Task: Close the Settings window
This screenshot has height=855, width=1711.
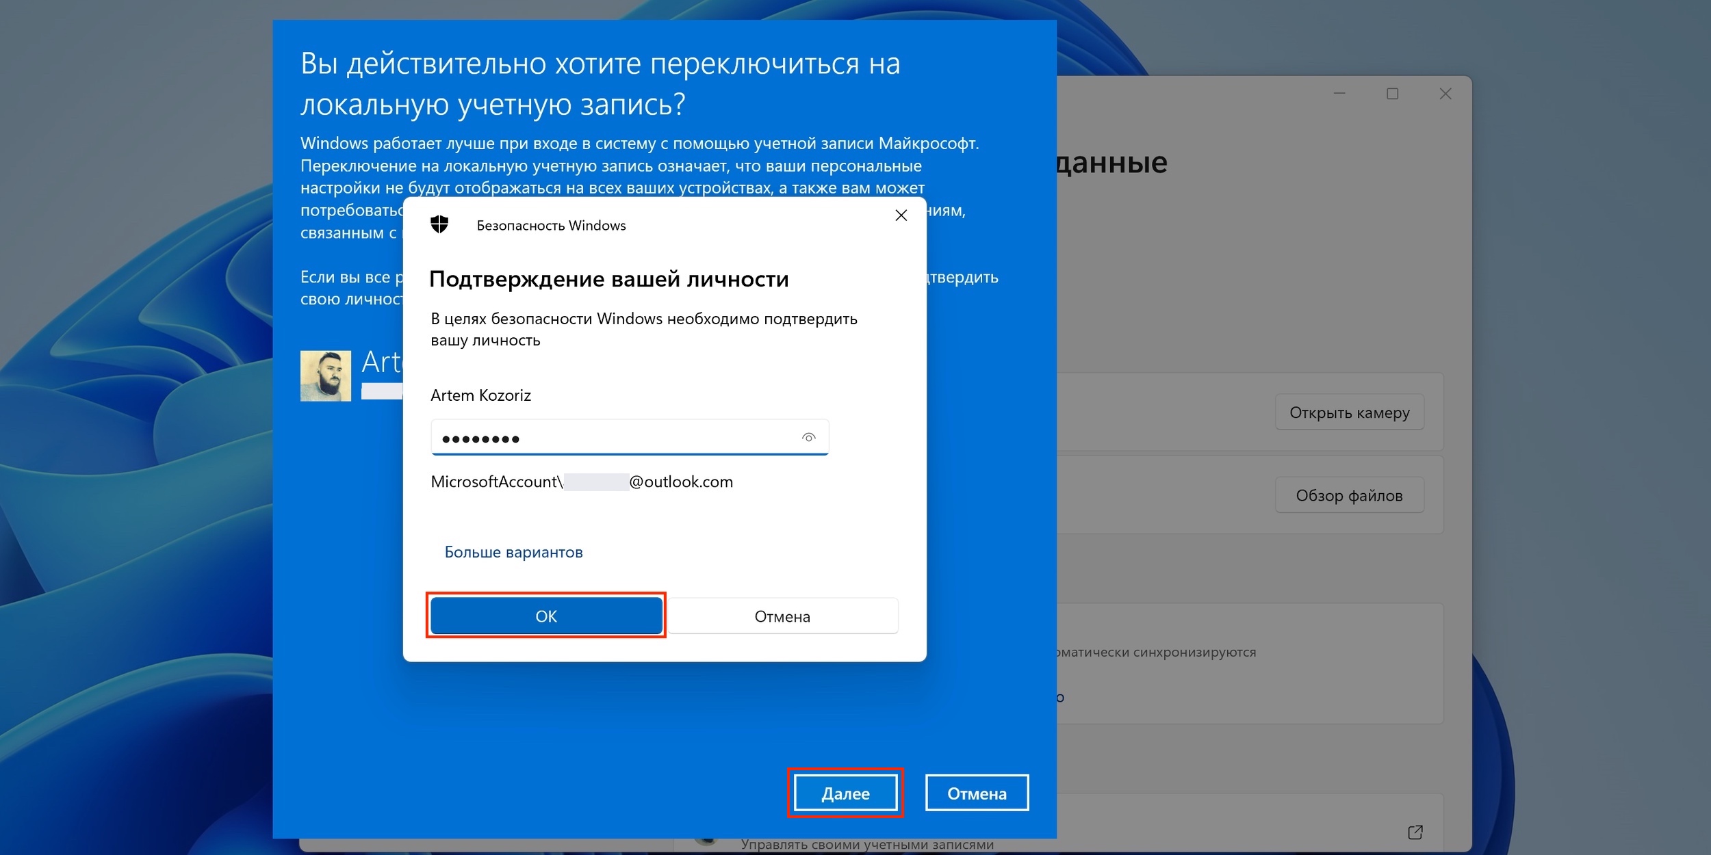Action: 1445,94
